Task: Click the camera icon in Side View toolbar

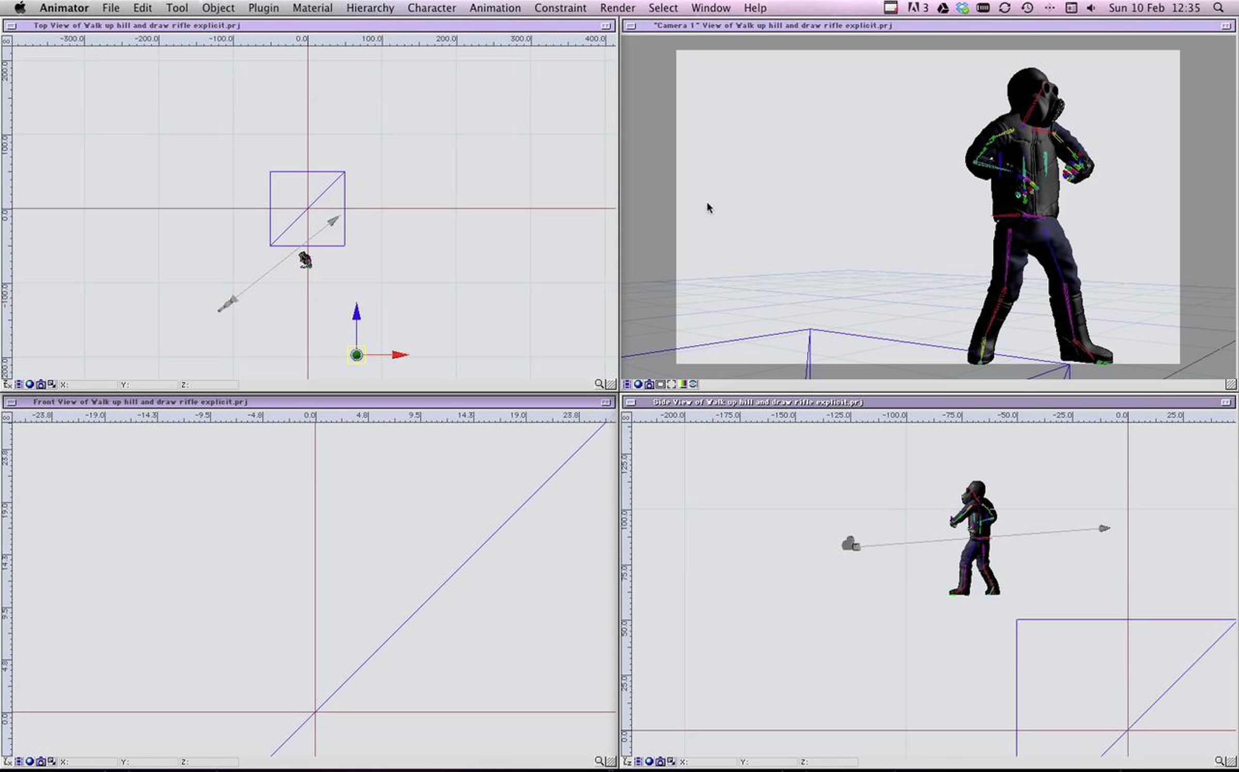Action: [x=660, y=762]
